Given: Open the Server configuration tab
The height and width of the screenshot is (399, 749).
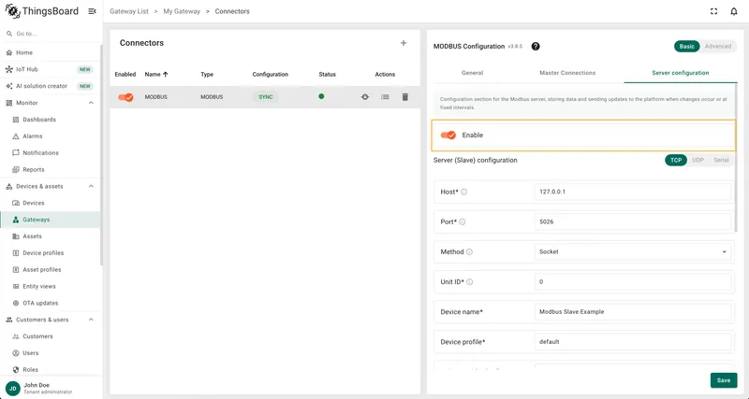Looking at the screenshot, I should coord(681,73).
